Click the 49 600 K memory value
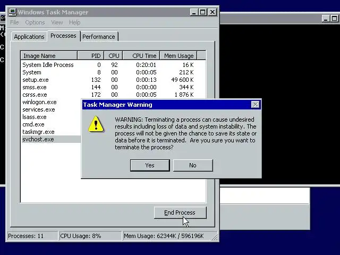Screen dimensions: 340x255 pyautogui.click(x=182, y=80)
